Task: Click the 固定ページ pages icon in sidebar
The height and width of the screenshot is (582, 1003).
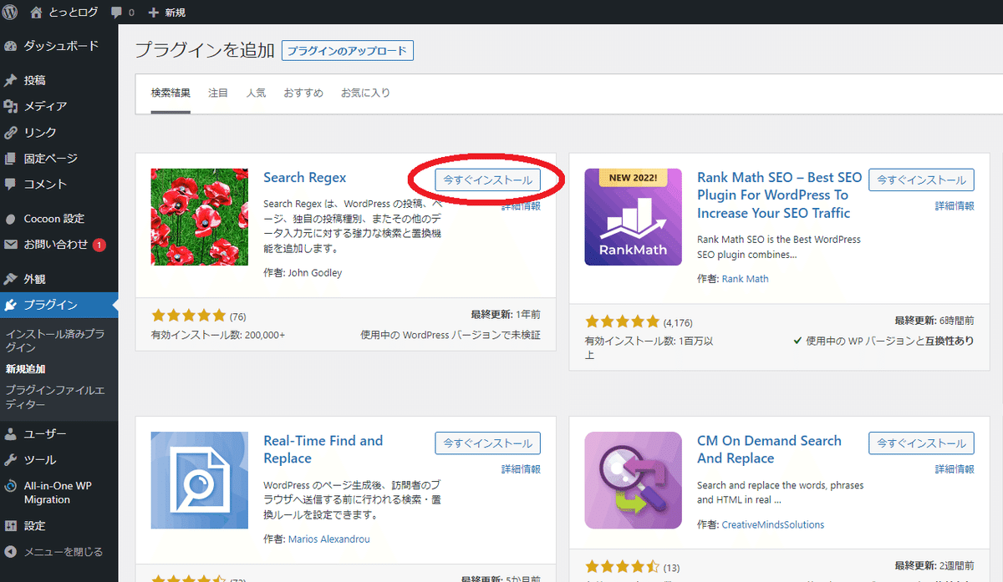Action: tap(11, 159)
